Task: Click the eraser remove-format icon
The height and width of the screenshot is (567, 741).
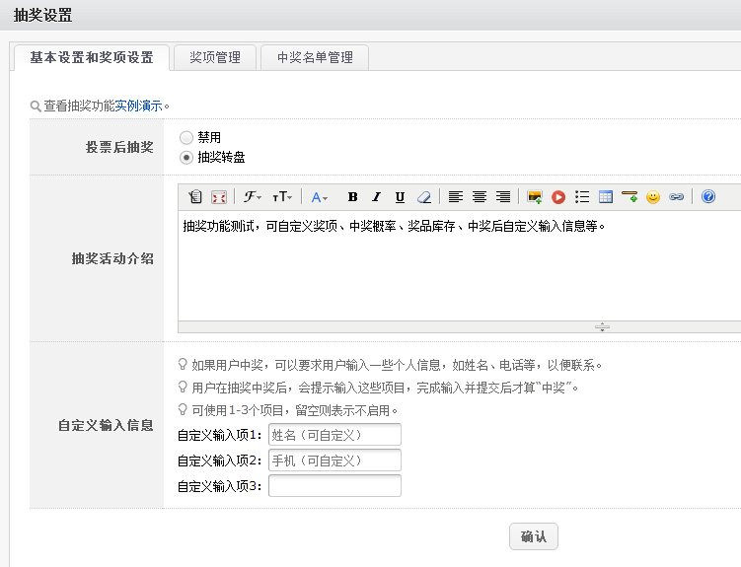Action: pyautogui.click(x=423, y=197)
